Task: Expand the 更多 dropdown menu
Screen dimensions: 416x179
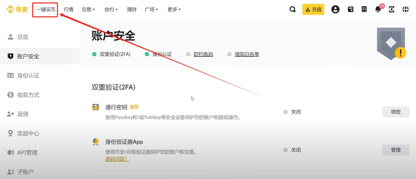Action: coord(174,10)
